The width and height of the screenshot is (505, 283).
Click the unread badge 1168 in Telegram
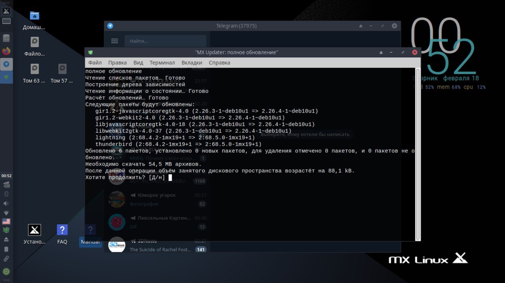tap(200, 181)
